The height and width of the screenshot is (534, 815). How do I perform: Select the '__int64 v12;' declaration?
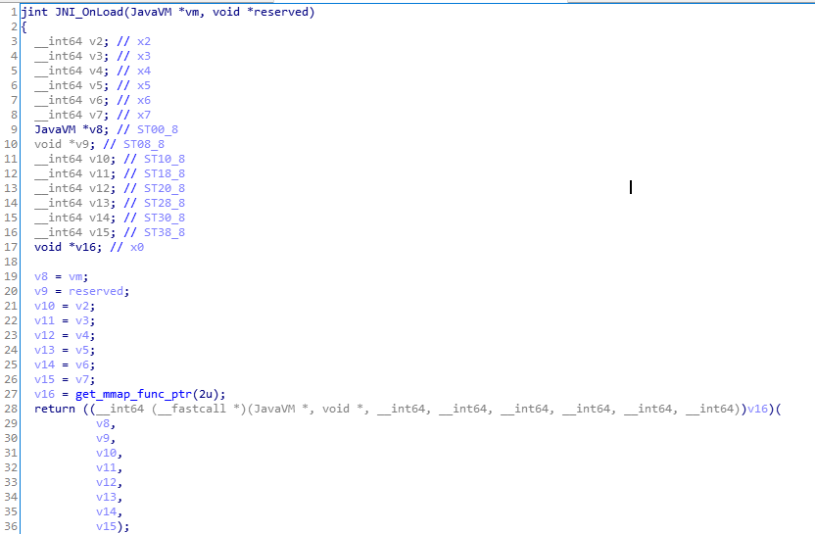(x=75, y=188)
